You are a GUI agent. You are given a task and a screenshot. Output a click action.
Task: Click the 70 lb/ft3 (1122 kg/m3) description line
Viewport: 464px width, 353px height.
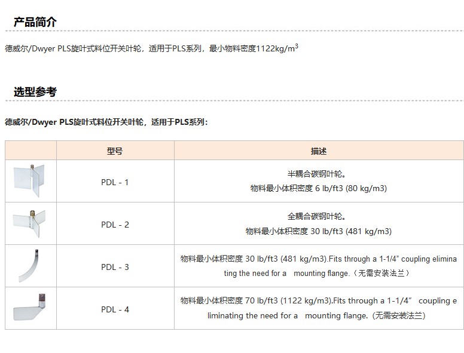(x=319, y=301)
